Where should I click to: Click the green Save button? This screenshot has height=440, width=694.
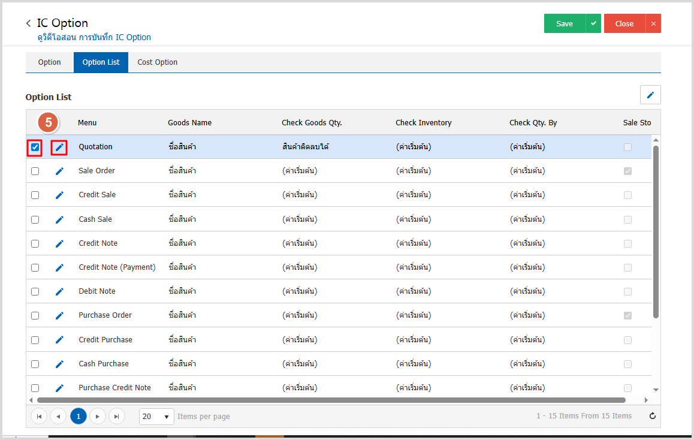564,23
